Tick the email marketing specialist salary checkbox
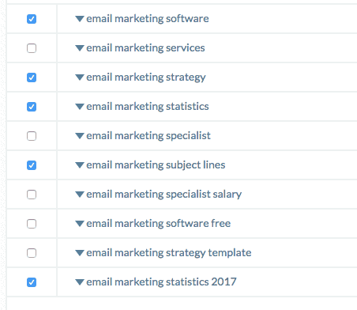 (x=32, y=195)
